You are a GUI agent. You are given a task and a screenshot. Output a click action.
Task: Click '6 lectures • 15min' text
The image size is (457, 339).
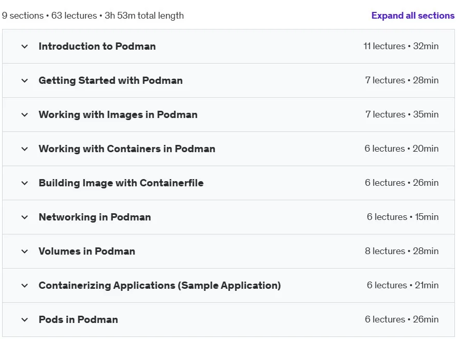coord(403,216)
